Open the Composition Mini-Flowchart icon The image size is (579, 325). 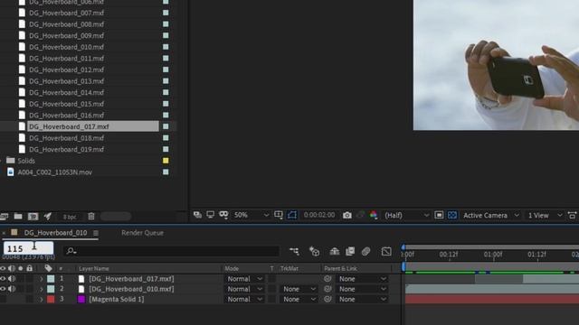pos(294,251)
